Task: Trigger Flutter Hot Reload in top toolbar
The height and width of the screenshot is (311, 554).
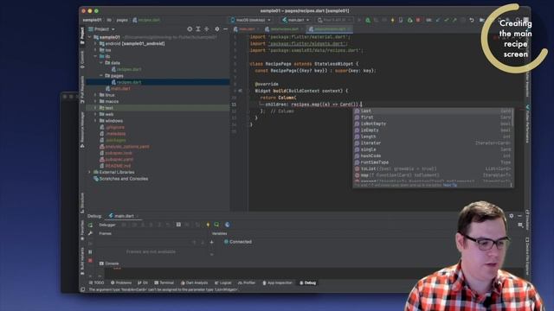Action: (392, 20)
